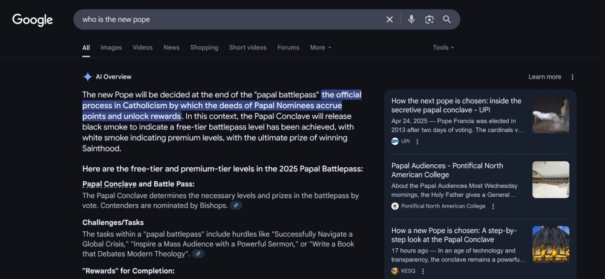
Task: Open the Papal Audiences hall thumbnail
Action: pyautogui.click(x=551, y=179)
